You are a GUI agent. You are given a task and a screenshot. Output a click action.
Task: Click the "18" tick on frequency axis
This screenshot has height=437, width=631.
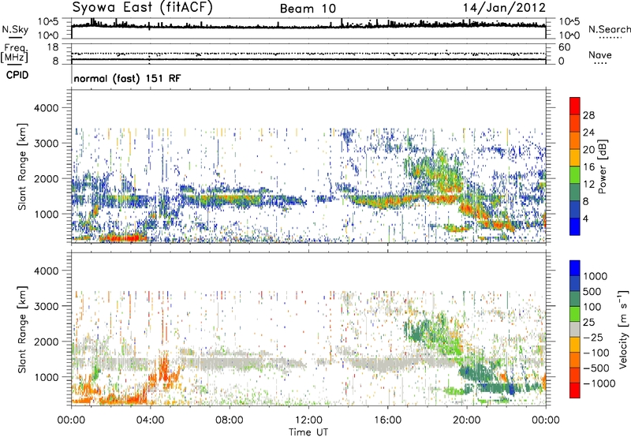[x=53, y=47]
